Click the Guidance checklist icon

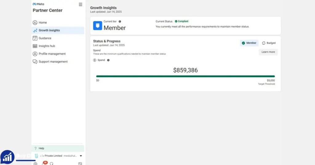(x=35, y=38)
